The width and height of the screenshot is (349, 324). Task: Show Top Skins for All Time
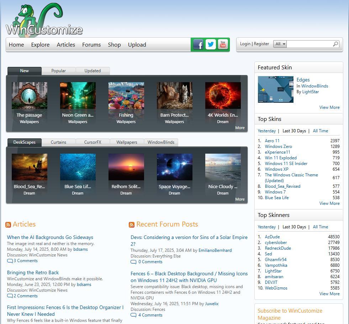(x=320, y=131)
